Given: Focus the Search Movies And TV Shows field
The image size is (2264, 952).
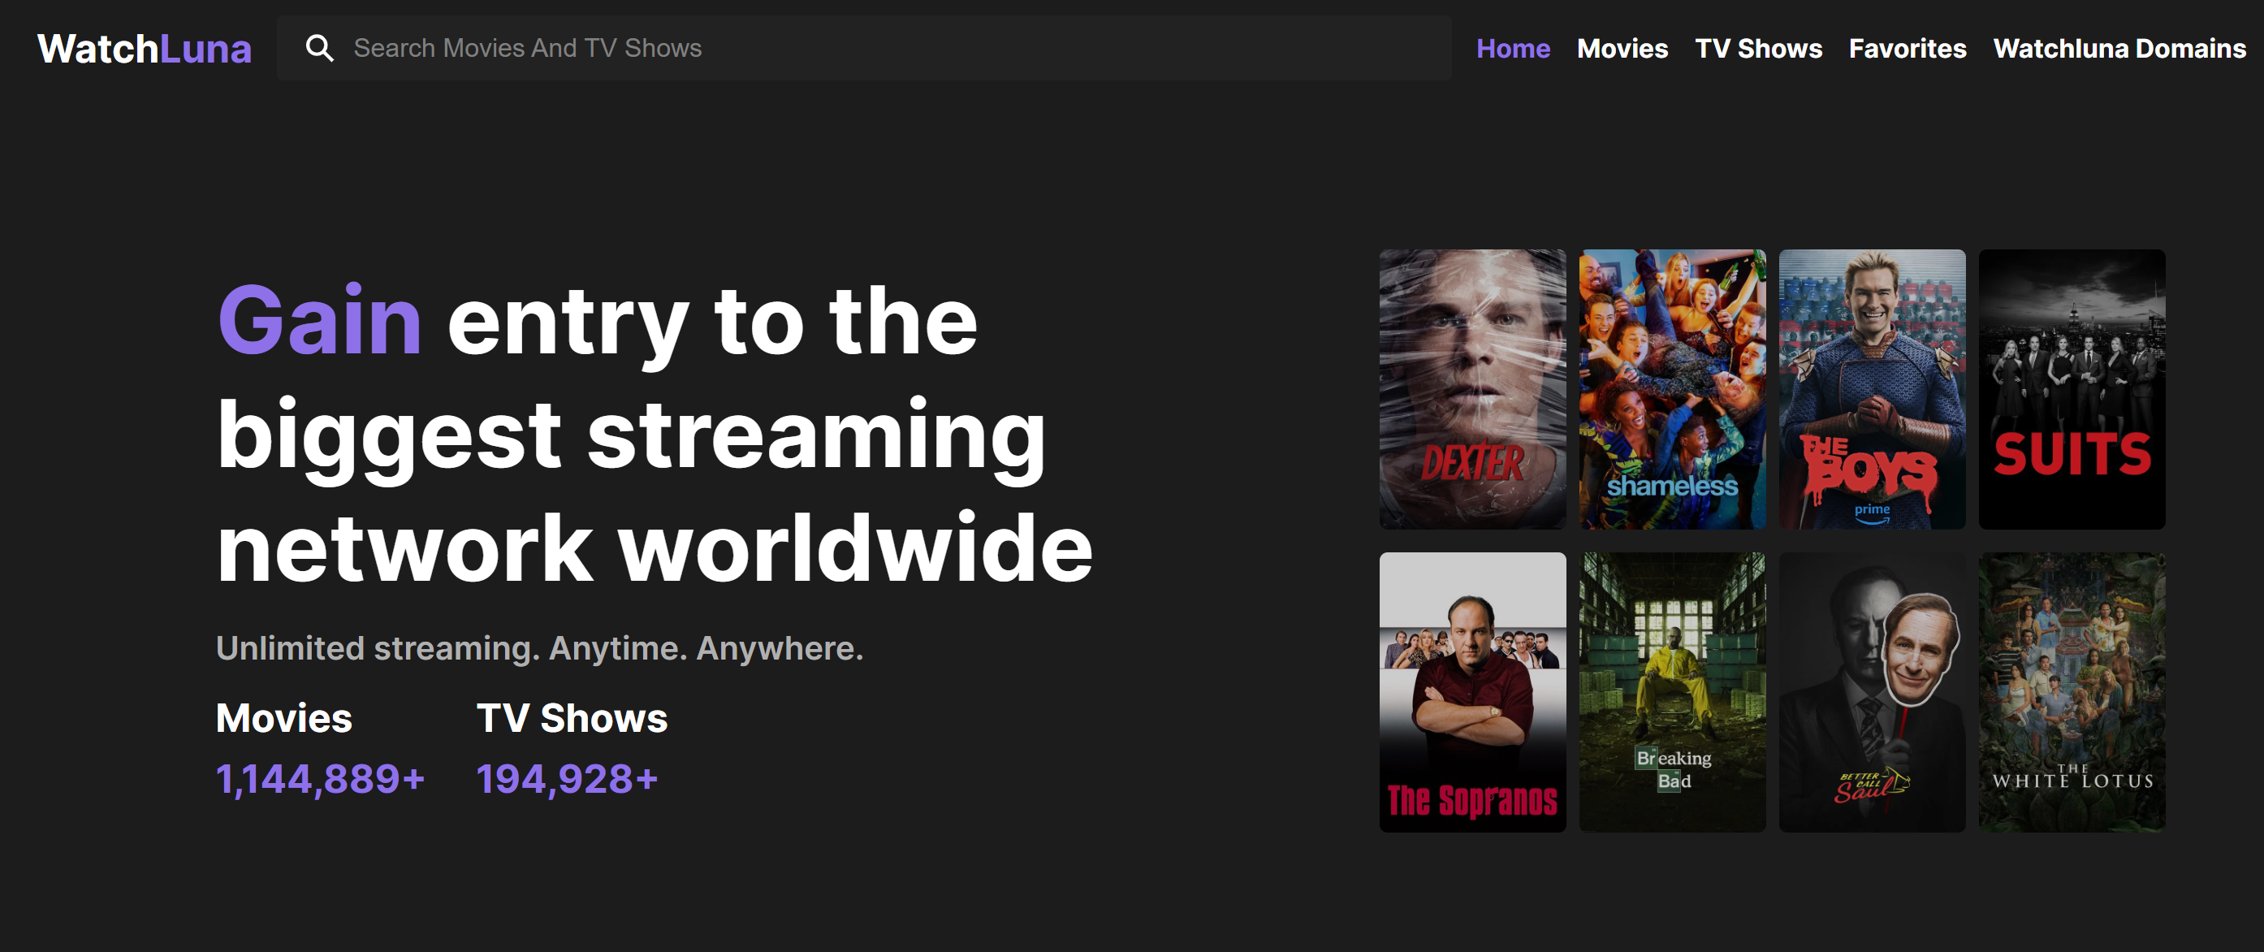Looking at the screenshot, I should [x=864, y=49].
